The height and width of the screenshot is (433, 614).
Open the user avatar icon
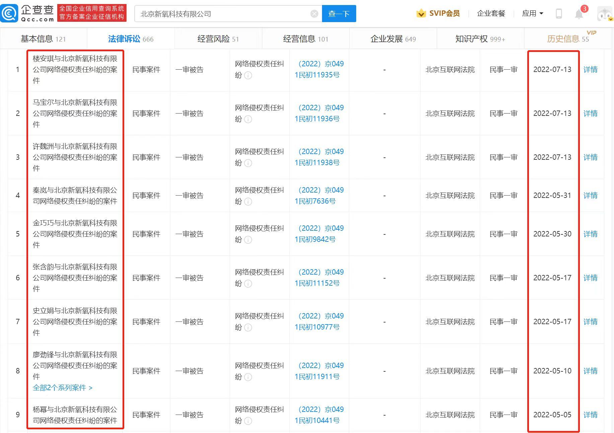(605, 14)
